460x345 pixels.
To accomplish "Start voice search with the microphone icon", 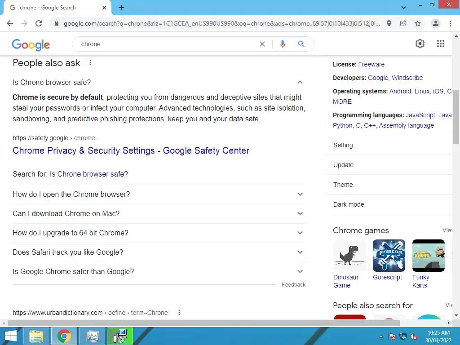I will pyautogui.click(x=283, y=44).
